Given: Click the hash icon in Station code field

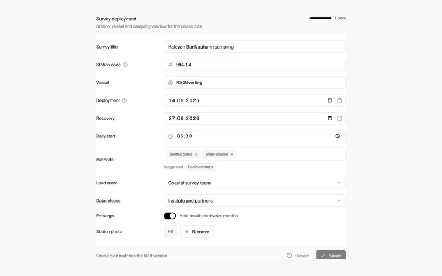Looking at the screenshot, I should (171, 65).
